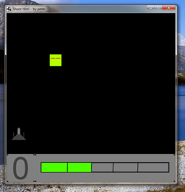Image resolution: width=185 pixels, height=192 pixels.
Task: Click the gray status panel's bottom-right corner rivet
Action: pyautogui.click(x=174, y=181)
